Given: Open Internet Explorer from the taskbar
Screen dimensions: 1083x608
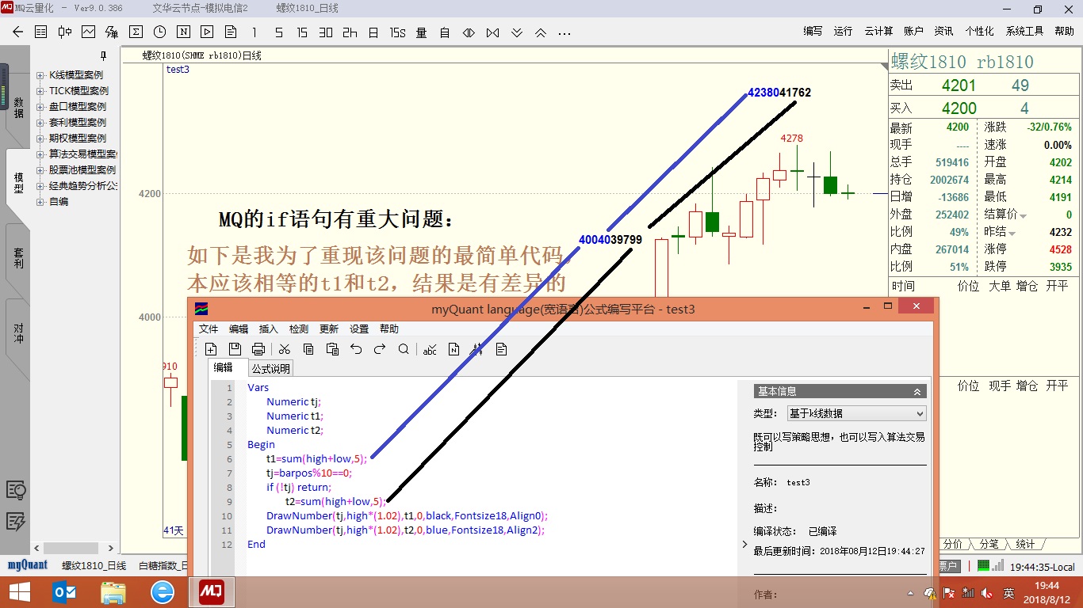Looking at the screenshot, I should click(163, 591).
